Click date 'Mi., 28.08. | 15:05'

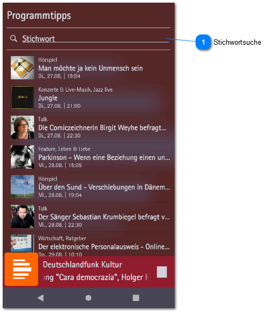(60, 165)
